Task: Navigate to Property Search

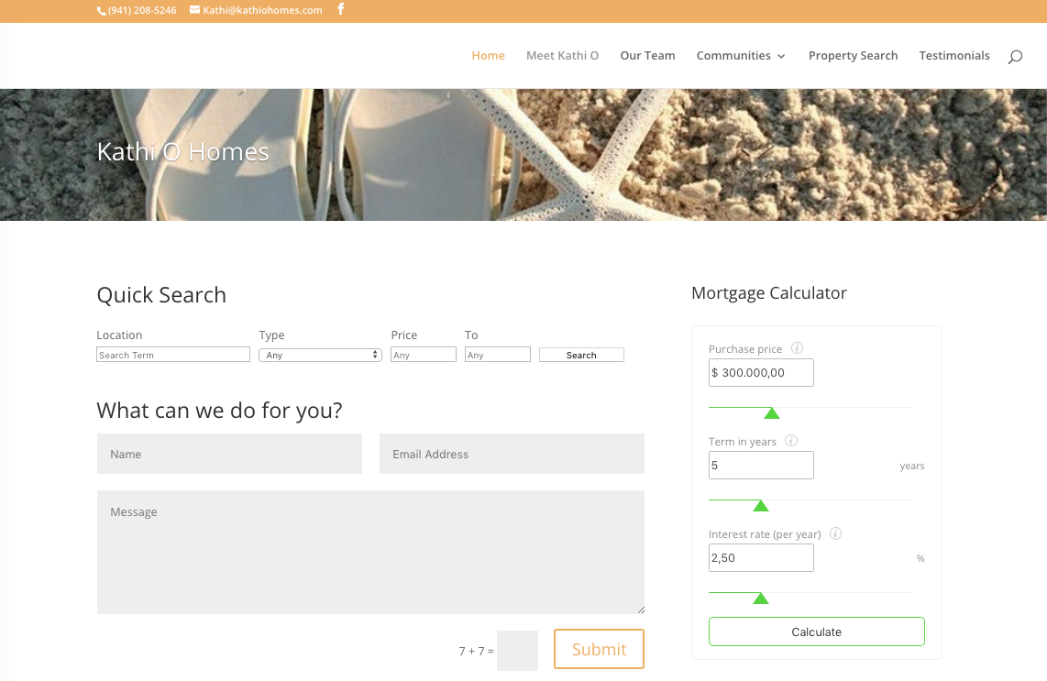Action: point(853,56)
